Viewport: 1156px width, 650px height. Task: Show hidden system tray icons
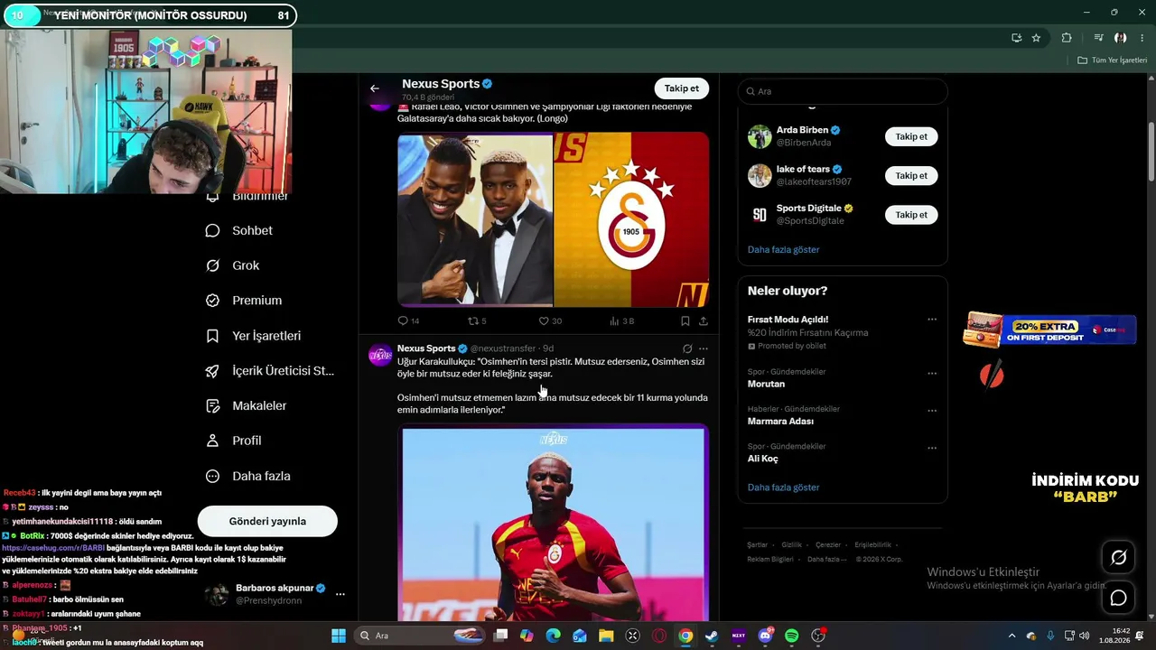click(x=1011, y=636)
